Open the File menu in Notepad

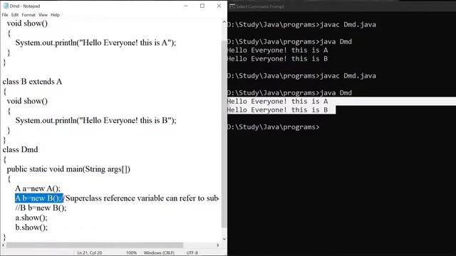pos(5,15)
